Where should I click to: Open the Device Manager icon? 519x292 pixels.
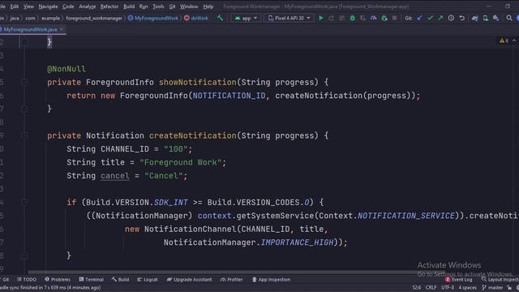click(x=485, y=18)
